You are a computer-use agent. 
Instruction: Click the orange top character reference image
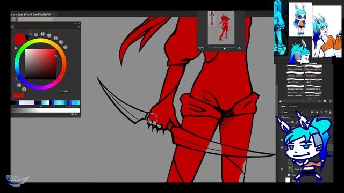point(327,32)
